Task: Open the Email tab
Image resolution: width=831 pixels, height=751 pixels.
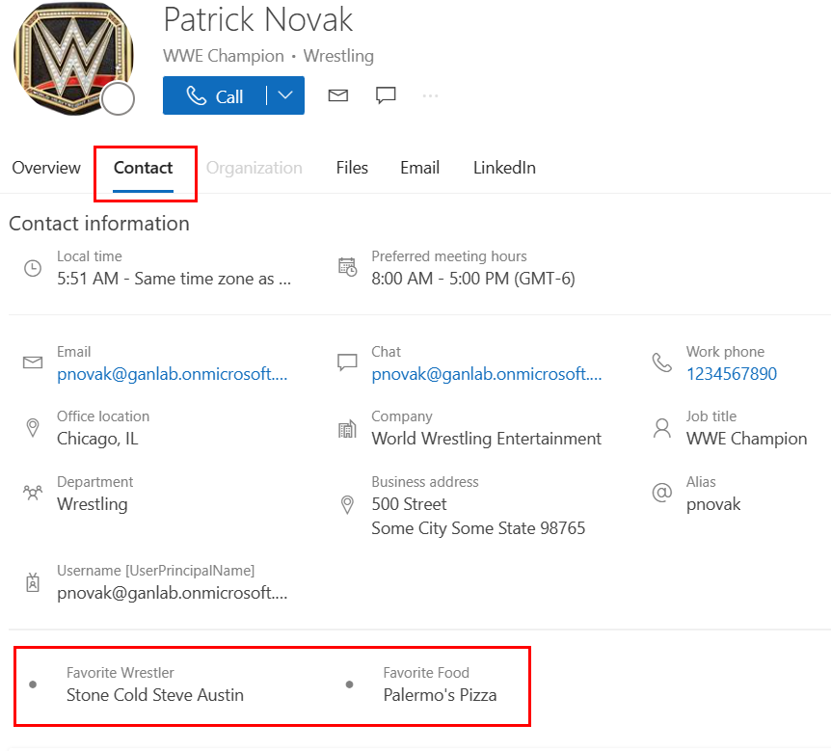Action: (x=419, y=168)
